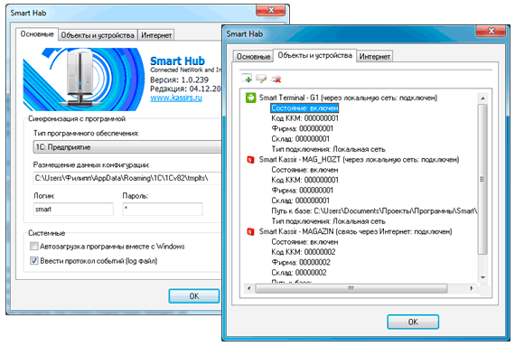Image resolution: width=515 pixels, height=346 pixels.
Task: Click the Smart Hub server logo image
Action: (84, 79)
